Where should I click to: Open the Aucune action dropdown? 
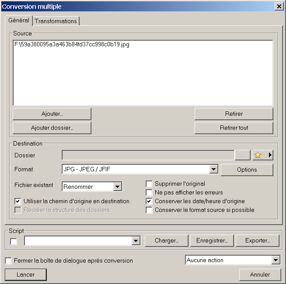233,260
